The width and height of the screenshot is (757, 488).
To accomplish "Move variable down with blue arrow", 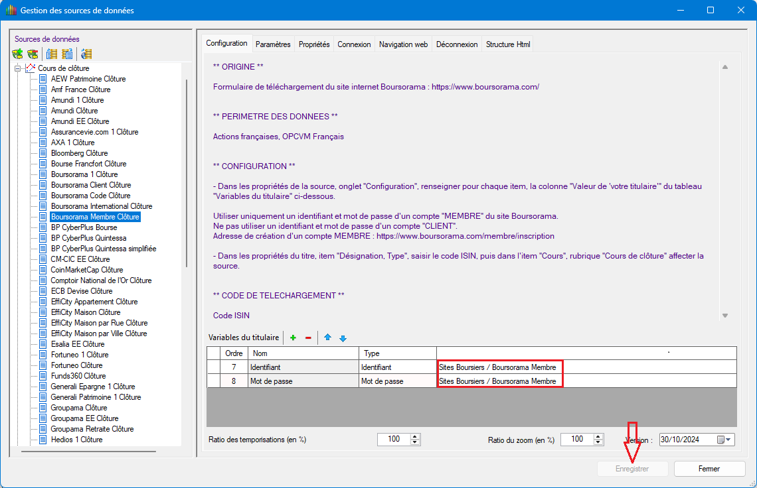I will pos(343,338).
